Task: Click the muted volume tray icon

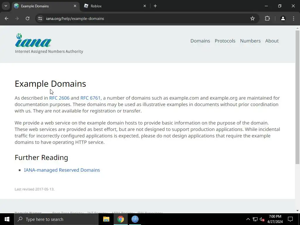Action: pos(262,219)
